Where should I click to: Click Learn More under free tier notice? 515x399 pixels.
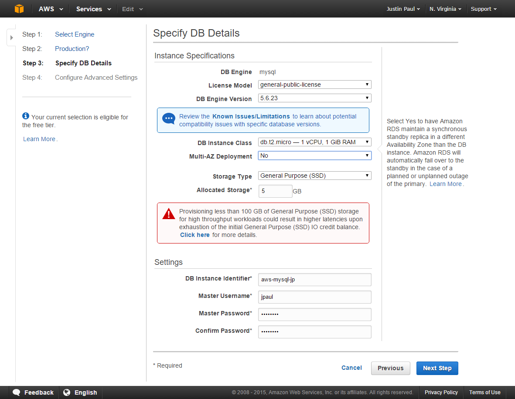(39, 139)
